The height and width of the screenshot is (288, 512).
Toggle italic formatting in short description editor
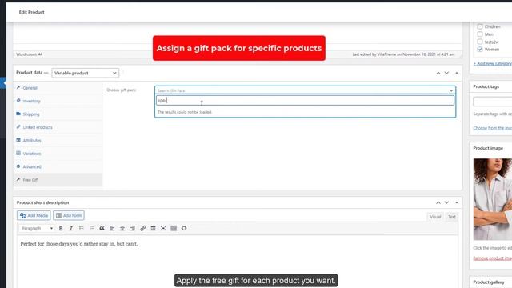click(71, 229)
